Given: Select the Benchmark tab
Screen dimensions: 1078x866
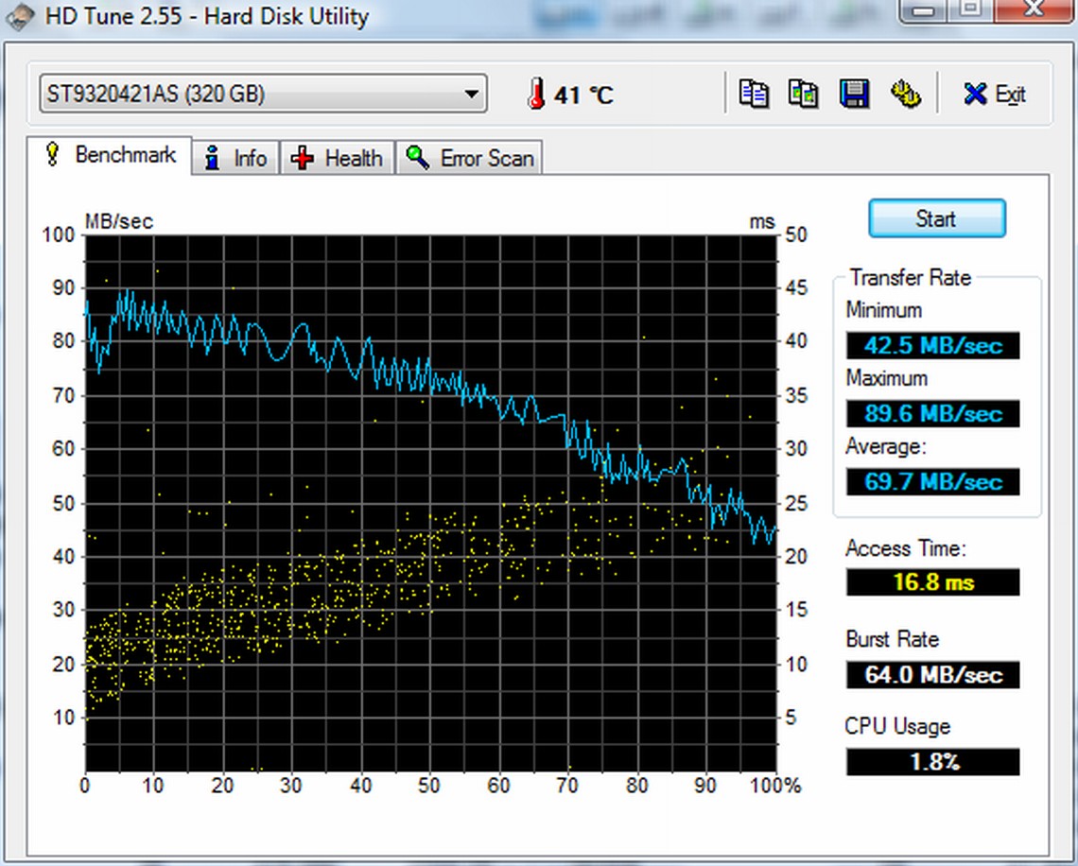Looking at the screenshot, I should (112, 156).
